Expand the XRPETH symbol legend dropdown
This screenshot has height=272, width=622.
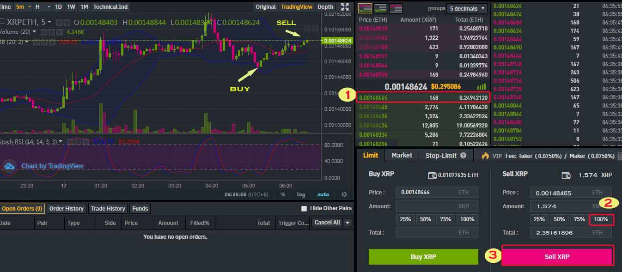49,22
